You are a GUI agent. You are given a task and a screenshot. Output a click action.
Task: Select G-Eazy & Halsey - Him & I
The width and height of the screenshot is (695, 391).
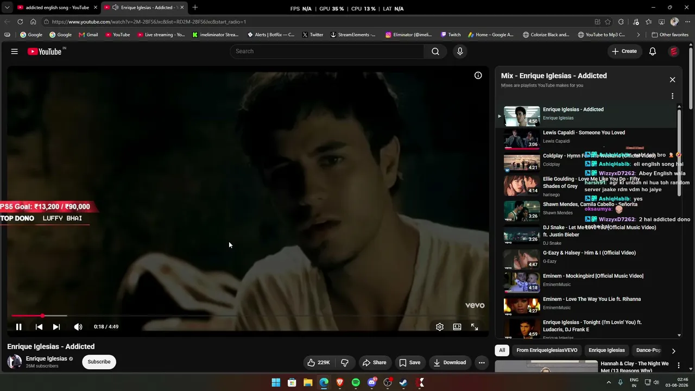pyautogui.click(x=589, y=253)
